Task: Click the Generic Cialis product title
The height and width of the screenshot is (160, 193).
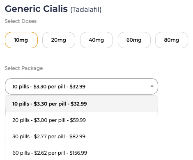Action: tap(36, 9)
